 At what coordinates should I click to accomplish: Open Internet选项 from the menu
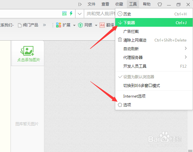(154, 96)
